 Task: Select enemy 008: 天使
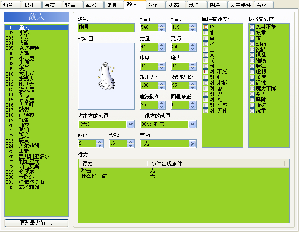pyautogui.click(x=36, y=64)
